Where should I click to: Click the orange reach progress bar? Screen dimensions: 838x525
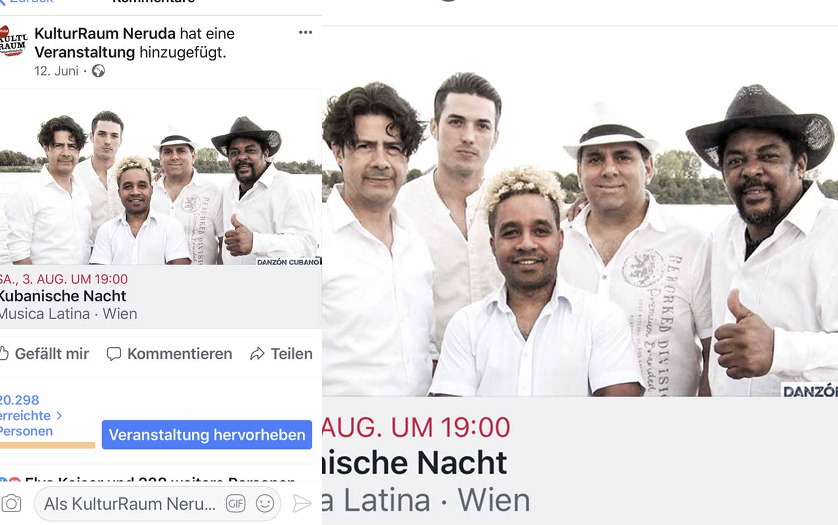click(47, 445)
